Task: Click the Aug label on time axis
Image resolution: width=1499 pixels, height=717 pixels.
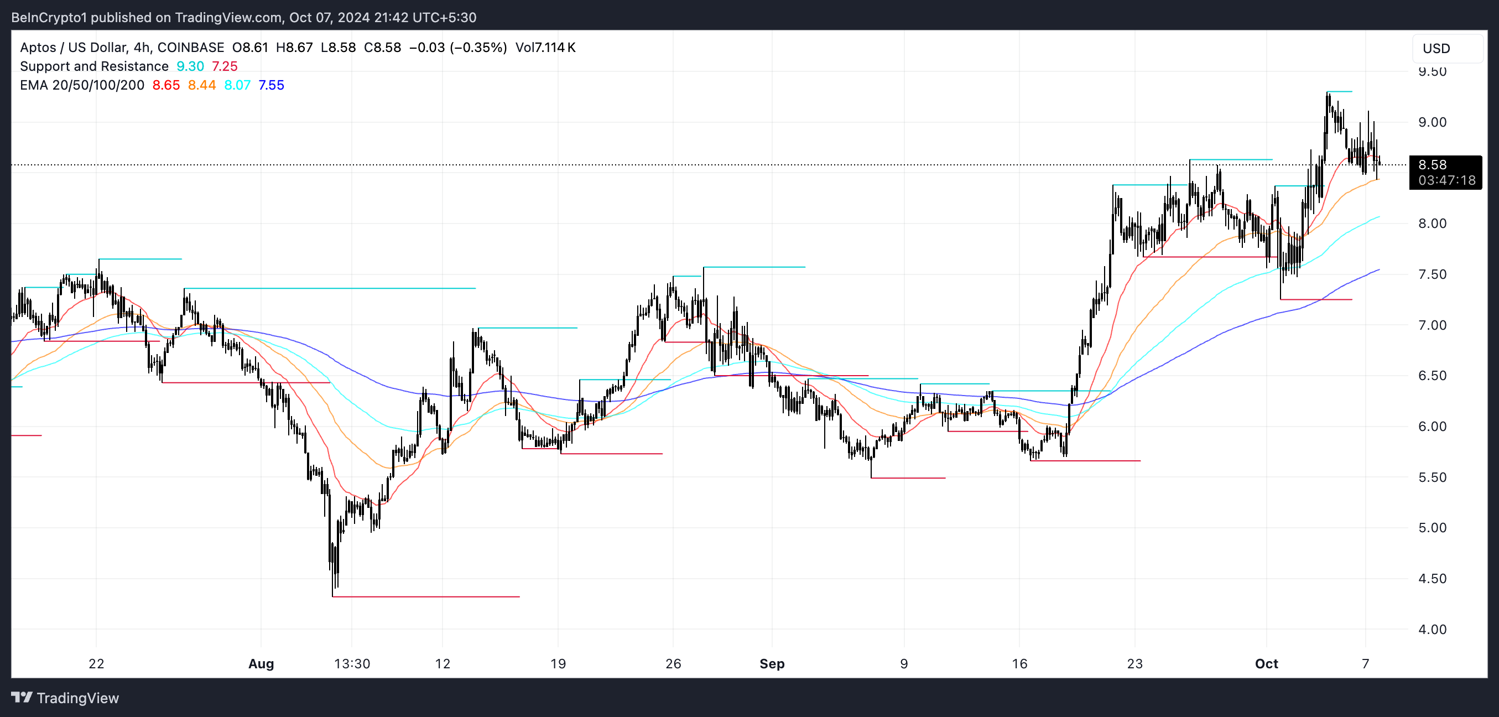Action: click(261, 663)
